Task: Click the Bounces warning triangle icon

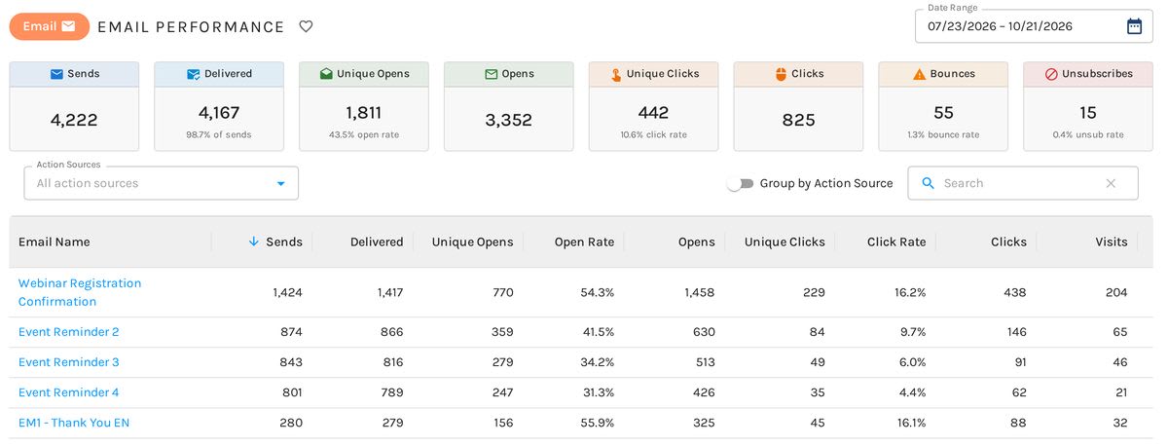Action: [919, 74]
